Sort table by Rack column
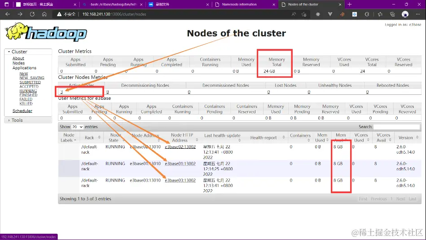This screenshot has width=426, height=240. point(92,138)
